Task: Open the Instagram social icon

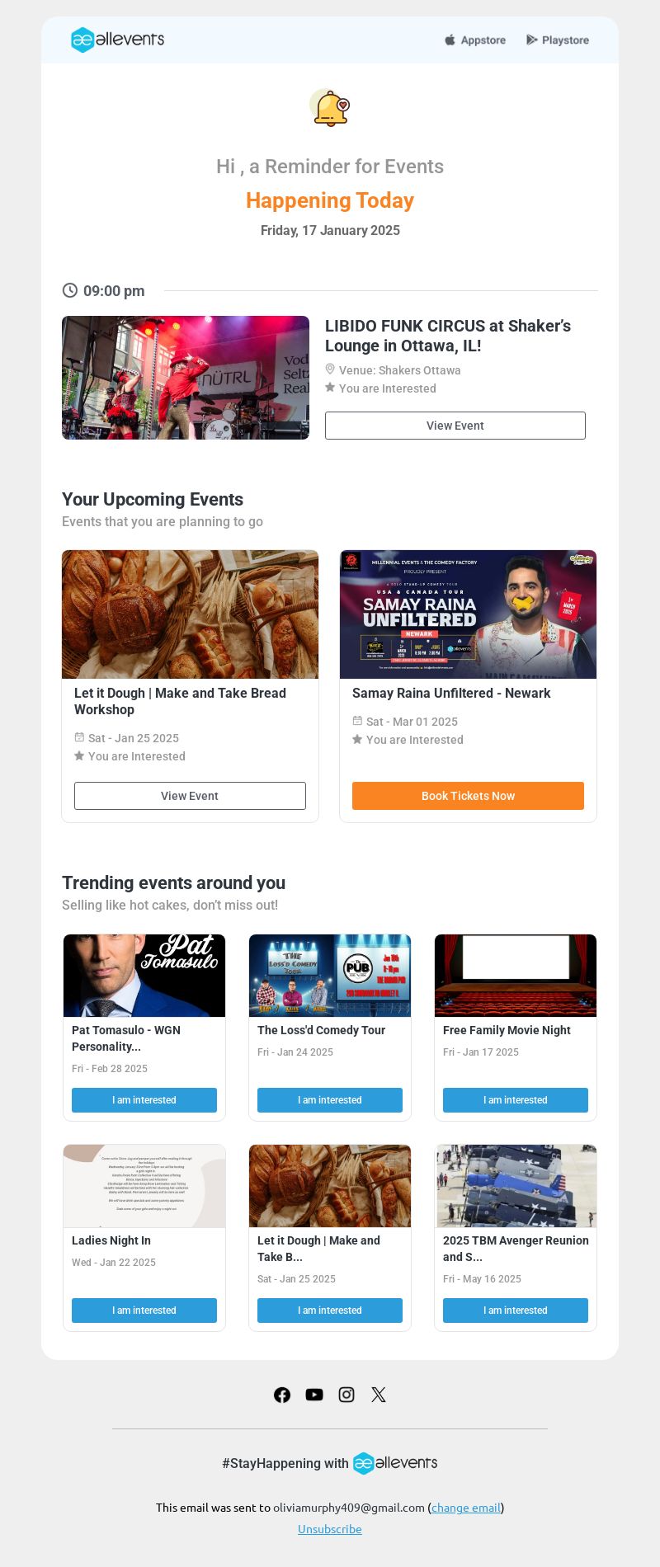Action: point(346,1395)
